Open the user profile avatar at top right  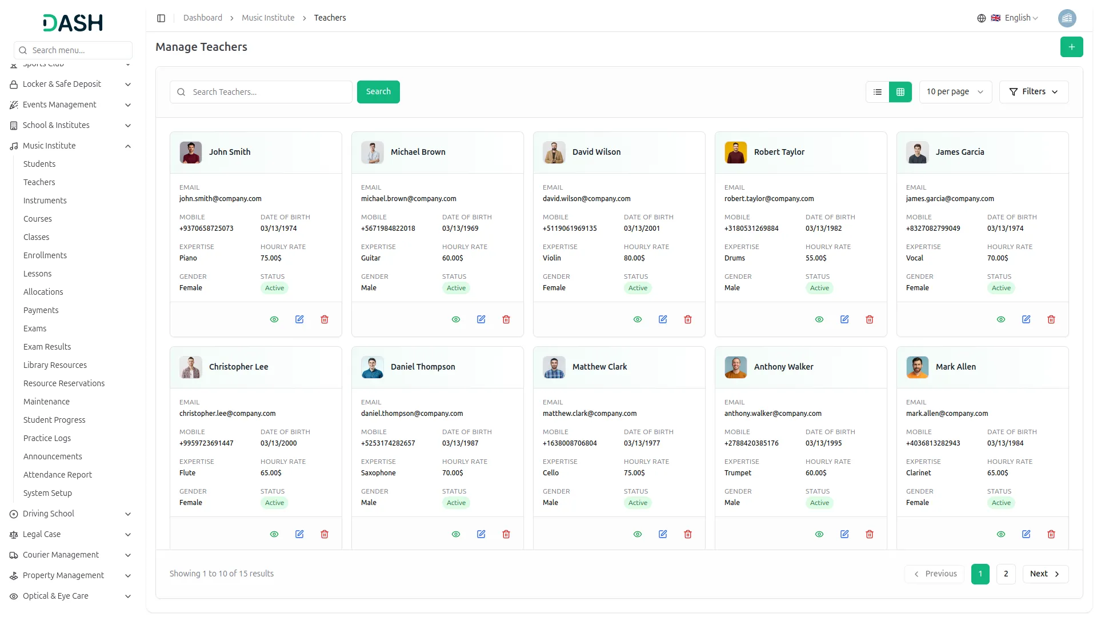[x=1067, y=18]
